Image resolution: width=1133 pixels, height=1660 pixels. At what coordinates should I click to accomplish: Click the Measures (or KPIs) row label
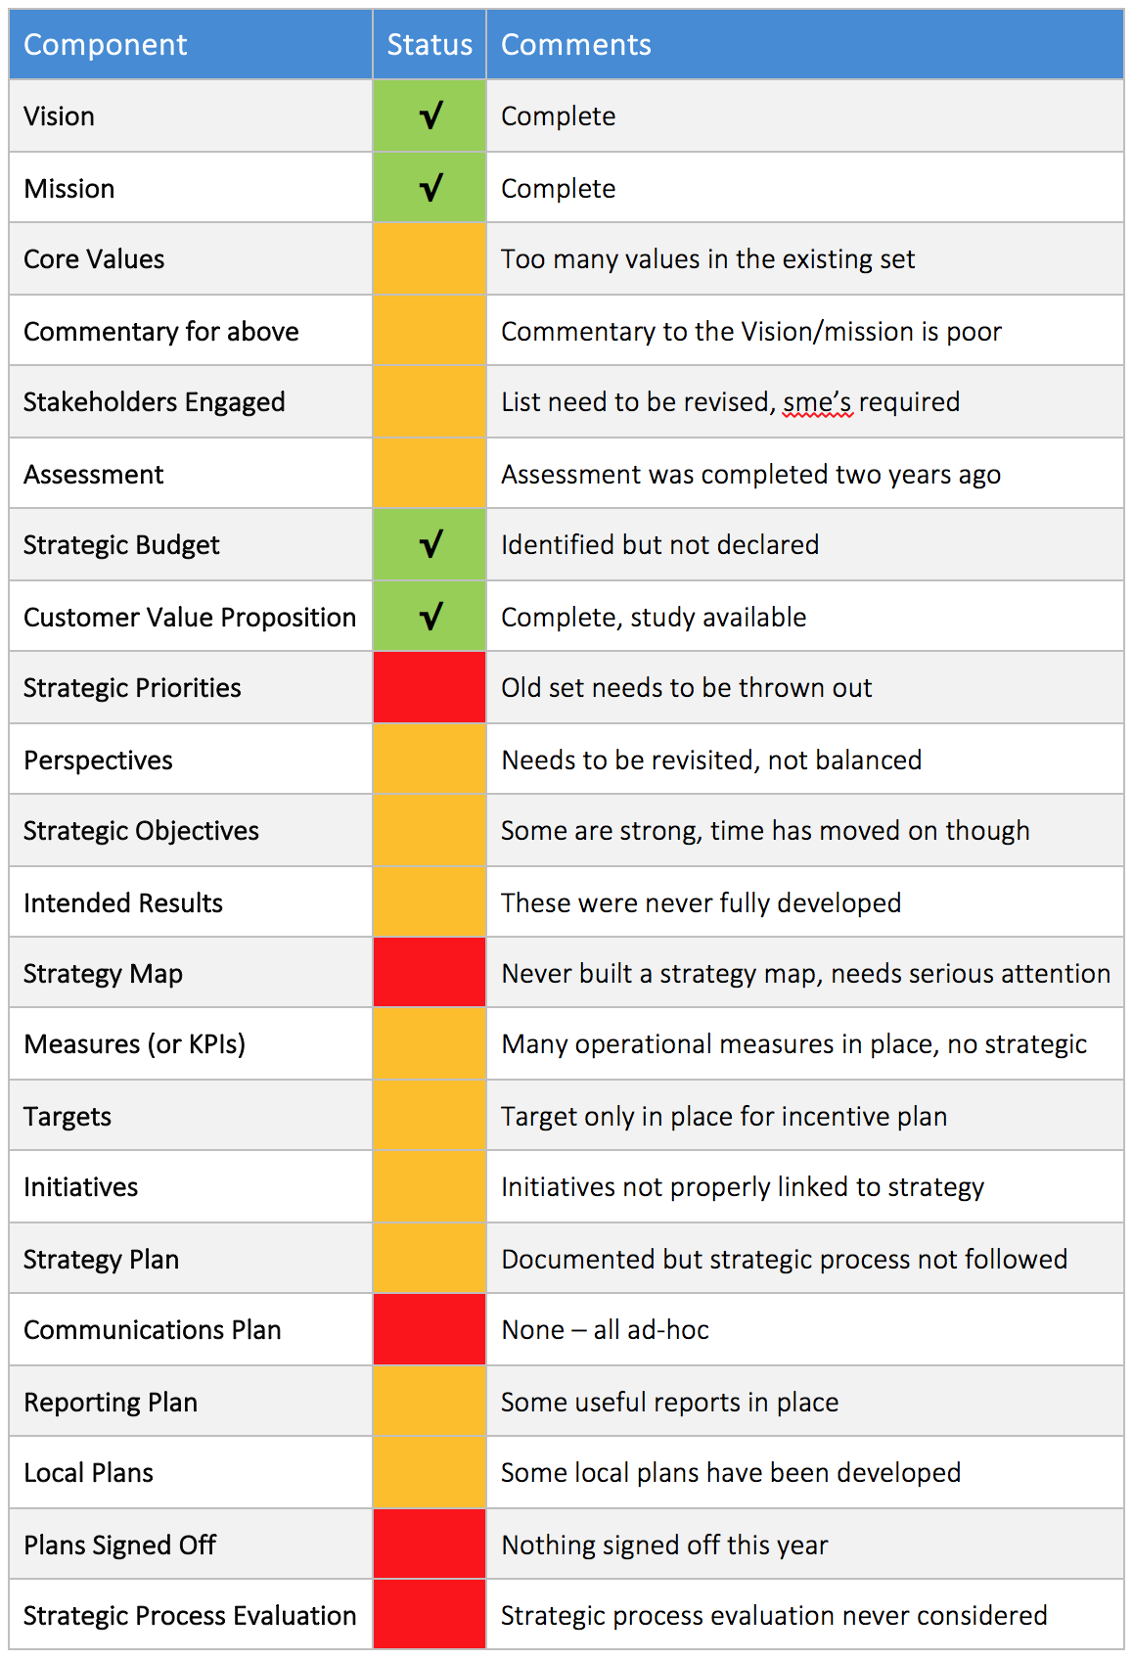click(135, 1044)
